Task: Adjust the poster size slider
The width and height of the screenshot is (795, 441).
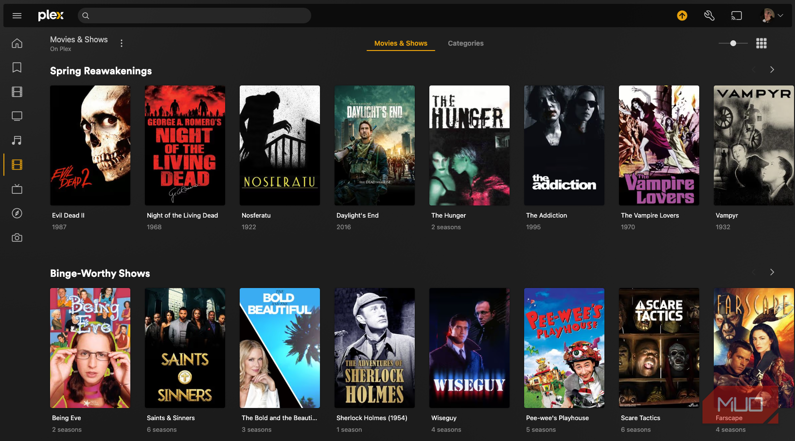Action: pyautogui.click(x=733, y=43)
